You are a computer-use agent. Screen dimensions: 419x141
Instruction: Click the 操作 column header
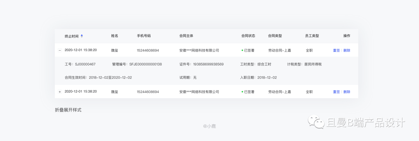click(x=347, y=36)
